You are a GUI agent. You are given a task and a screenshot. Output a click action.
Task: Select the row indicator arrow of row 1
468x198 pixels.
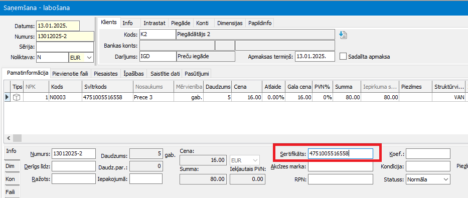click(7, 97)
